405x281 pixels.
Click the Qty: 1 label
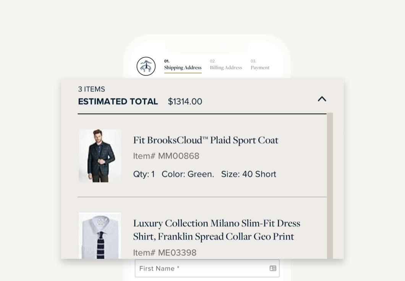[x=144, y=174]
